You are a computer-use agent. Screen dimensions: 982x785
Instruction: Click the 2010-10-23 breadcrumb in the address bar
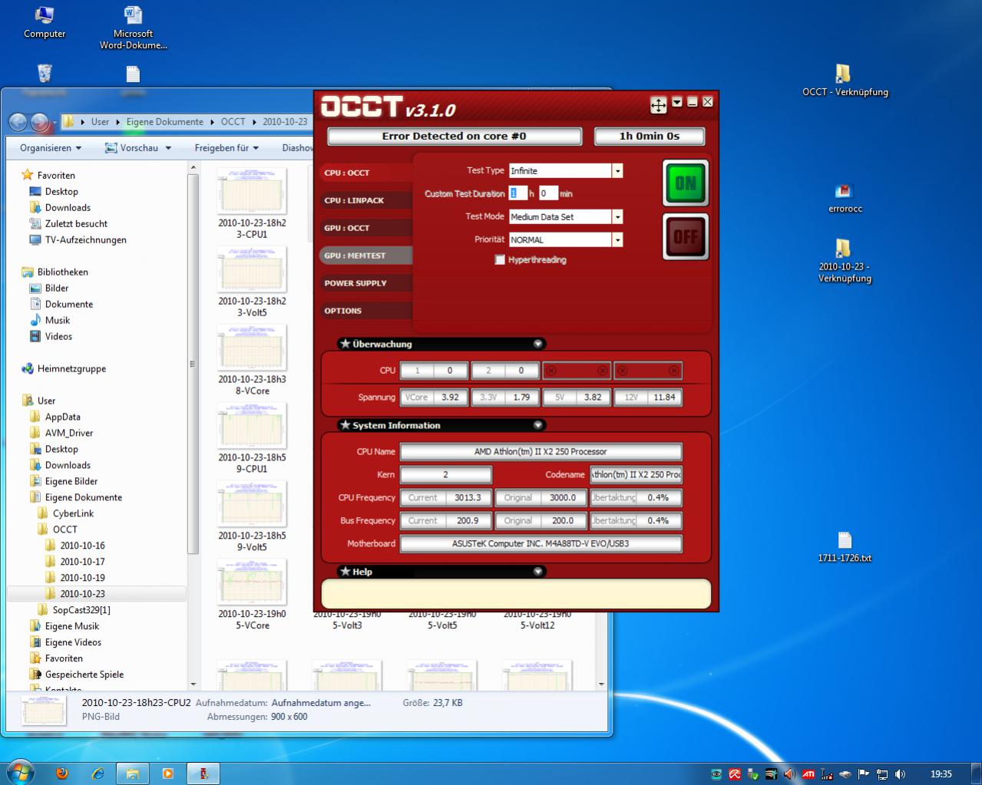(x=285, y=122)
